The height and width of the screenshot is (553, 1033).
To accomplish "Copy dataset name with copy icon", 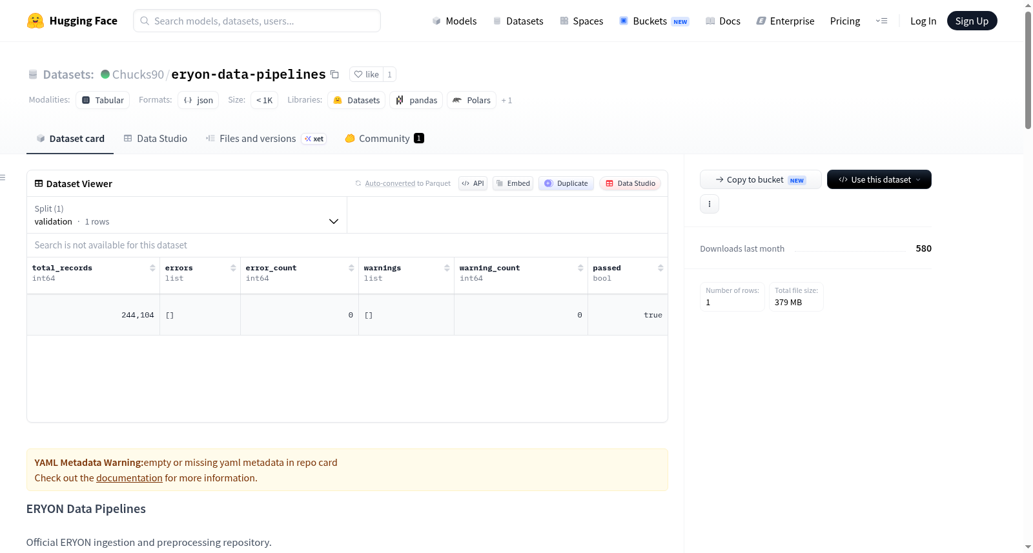I will pyautogui.click(x=334, y=74).
